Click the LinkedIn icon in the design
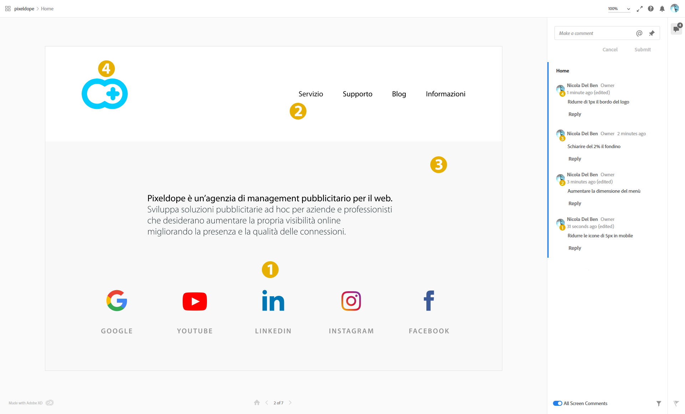Screen dimensions: 685x414 (x=273, y=301)
